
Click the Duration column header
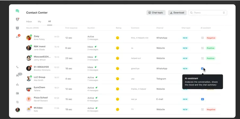pos(91,28)
